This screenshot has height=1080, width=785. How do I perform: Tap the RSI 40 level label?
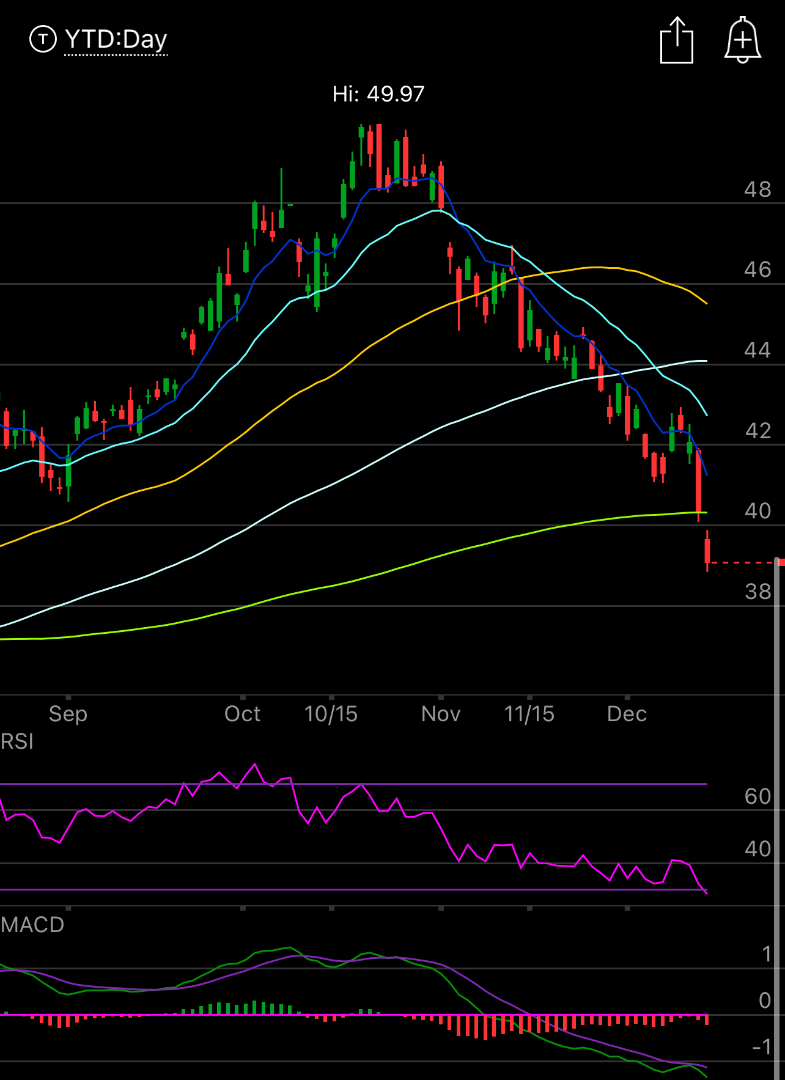pos(757,849)
